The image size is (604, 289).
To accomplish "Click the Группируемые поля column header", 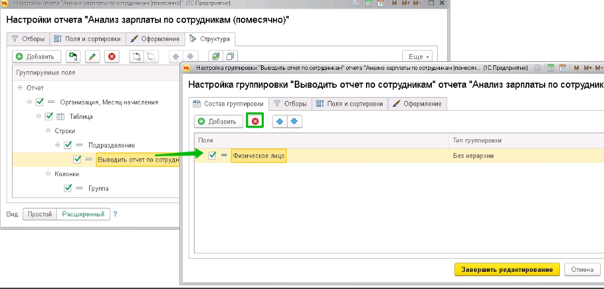I will (x=96, y=73).
